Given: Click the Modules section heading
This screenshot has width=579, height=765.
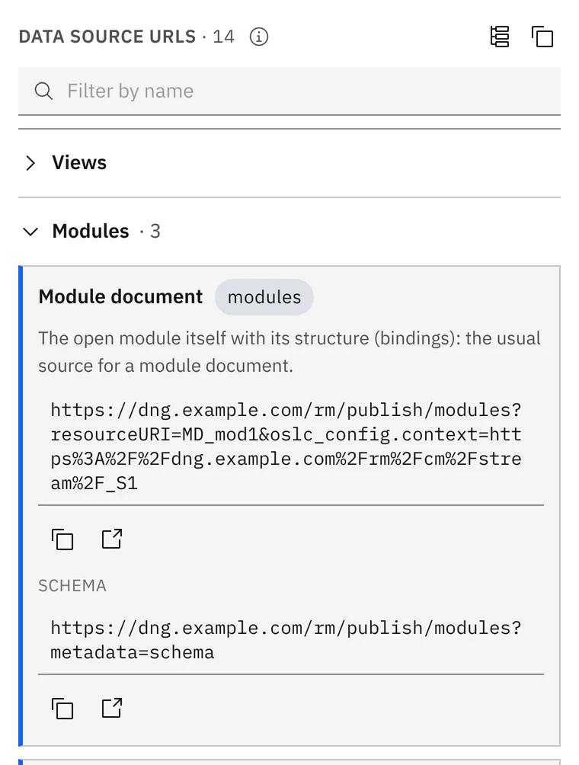Looking at the screenshot, I should click(x=91, y=232).
